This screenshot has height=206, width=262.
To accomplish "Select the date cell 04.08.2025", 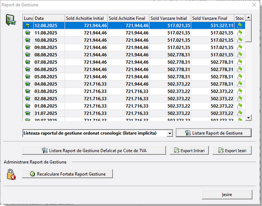I will 49,84.
